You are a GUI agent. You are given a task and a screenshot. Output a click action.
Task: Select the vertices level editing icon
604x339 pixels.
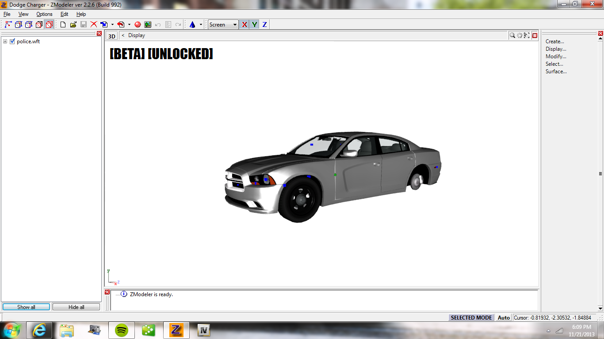8,25
